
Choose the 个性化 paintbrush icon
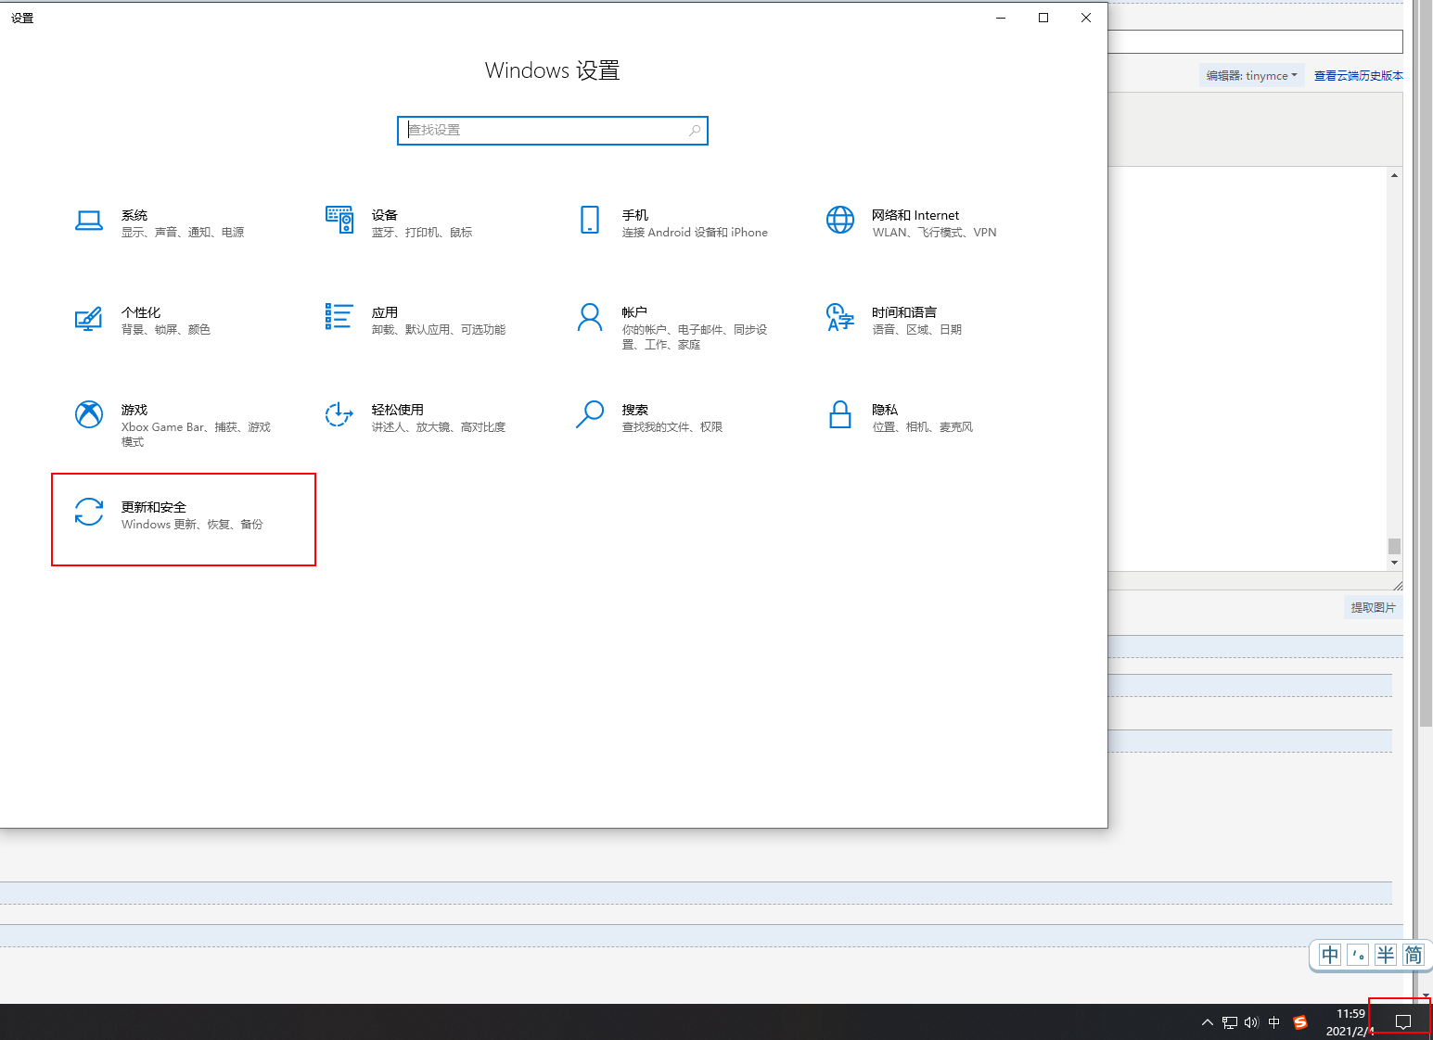pos(89,318)
